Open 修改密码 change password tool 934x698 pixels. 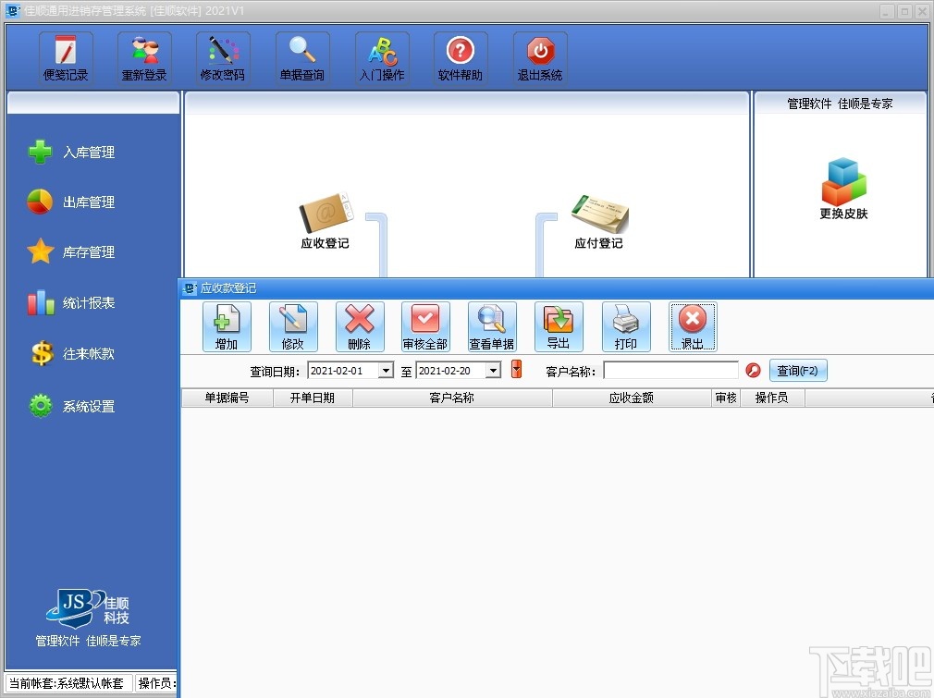[x=223, y=57]
